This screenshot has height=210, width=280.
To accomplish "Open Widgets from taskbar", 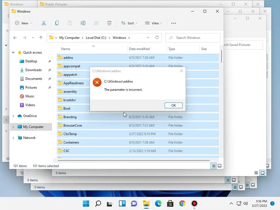I will coord(122,203).
